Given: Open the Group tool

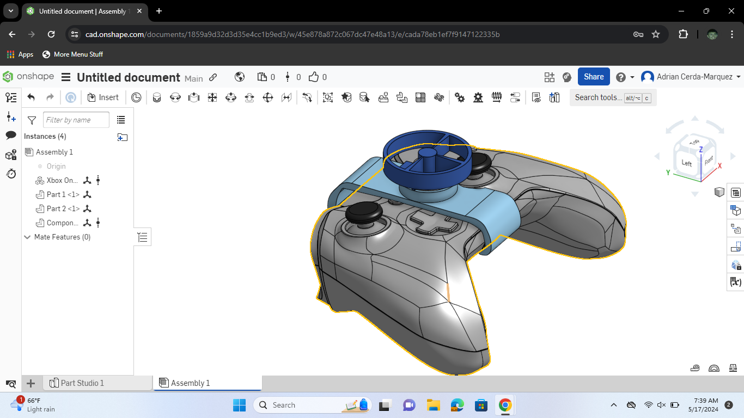Looking at the screenshot, I should (x=328, y=97).
